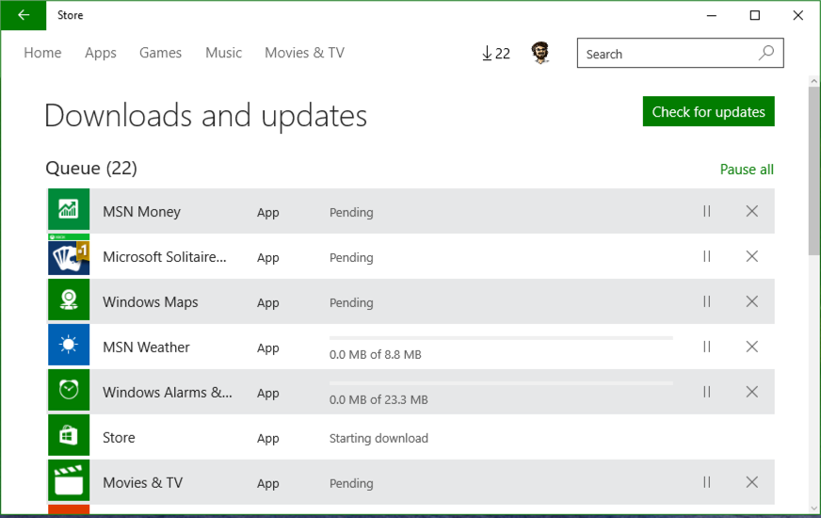
Task: Cancel the MSN Weather download
Action: [x=752, y=347]
